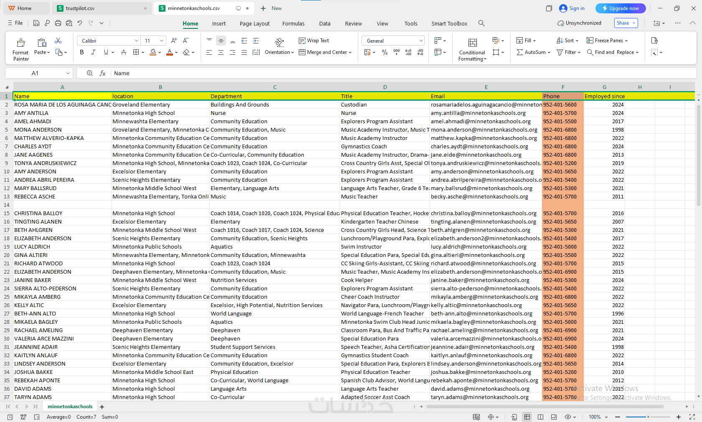This screenshot has width=702, height=422.
Task: Click the Conditional Formatting icon
Action: 472,43
